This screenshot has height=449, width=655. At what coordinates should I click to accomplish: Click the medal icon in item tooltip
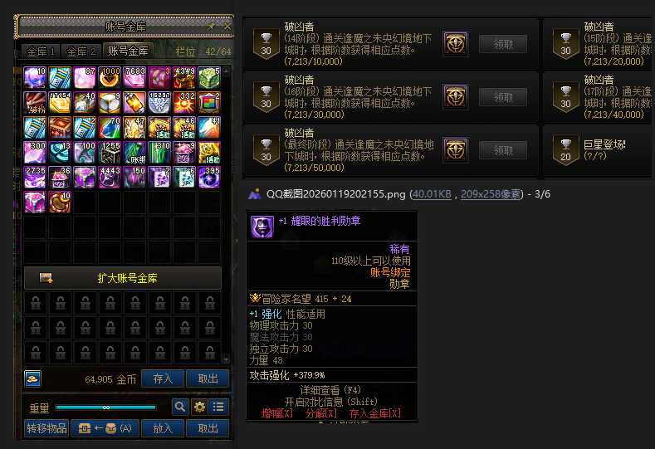(x=262, y=227)
